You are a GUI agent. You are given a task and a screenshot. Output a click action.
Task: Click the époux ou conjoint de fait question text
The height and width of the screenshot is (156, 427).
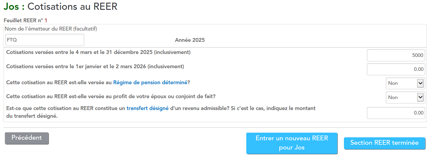point(111,97)
